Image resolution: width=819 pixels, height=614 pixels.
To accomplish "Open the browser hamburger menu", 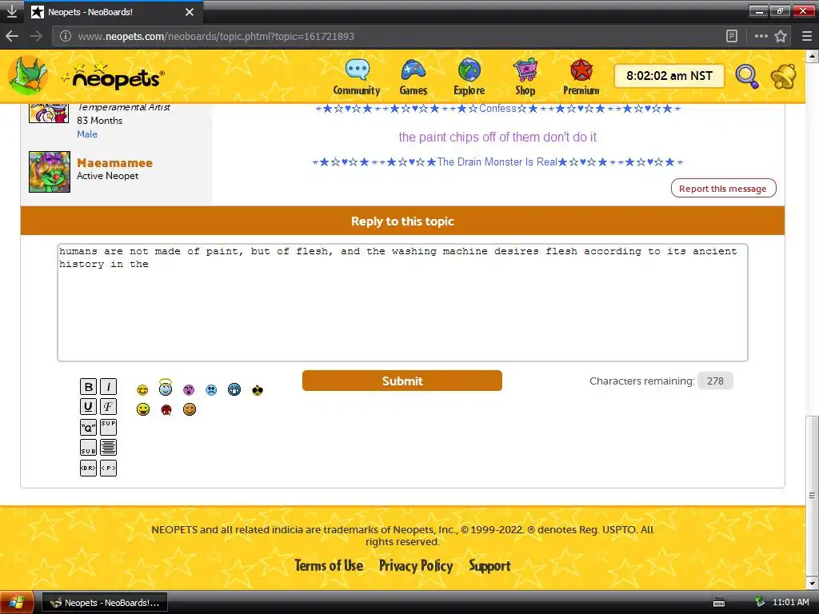I will 807,36.
